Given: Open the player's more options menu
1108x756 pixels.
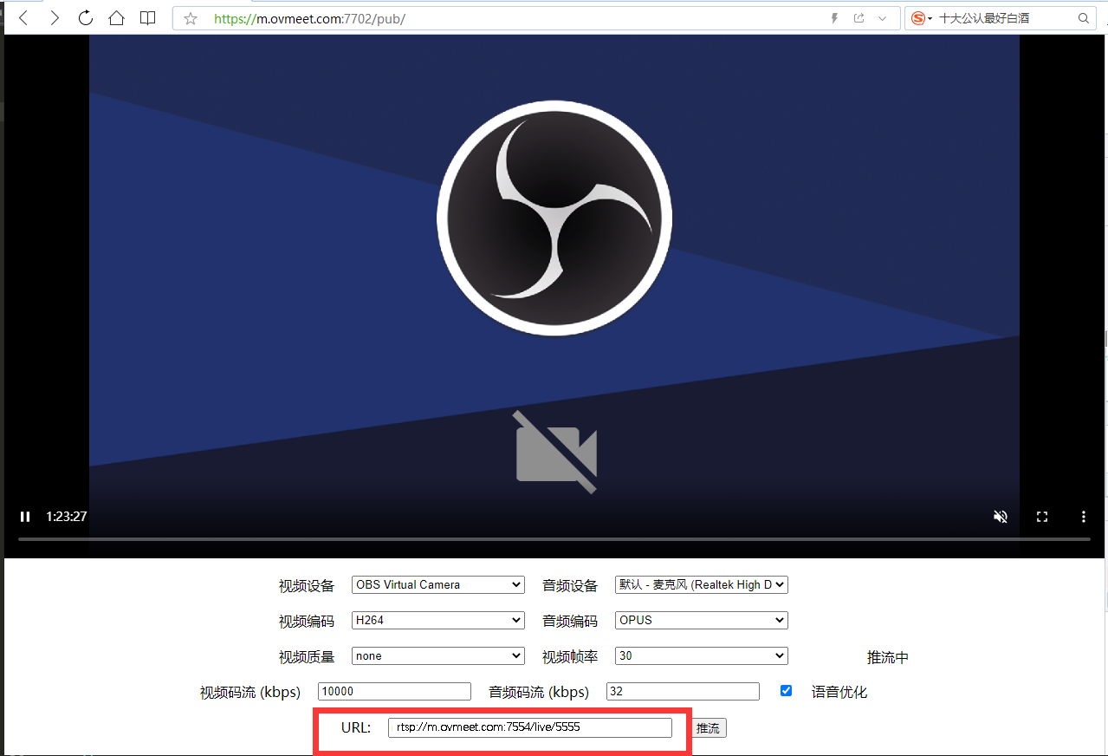Looking at the screenshot, I should click(1083, 516).
